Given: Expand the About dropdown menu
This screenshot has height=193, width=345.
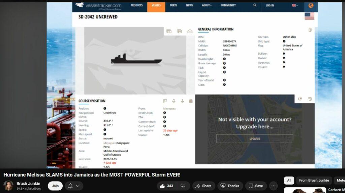Looking at the screenshot, I should 207,5.
